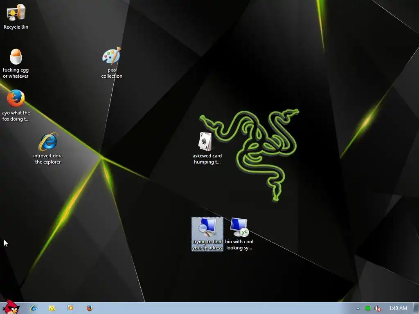Select 'trying to find your ip adress' icon
419x314 pixels.
pyautogui.click(x=207, y=234)
